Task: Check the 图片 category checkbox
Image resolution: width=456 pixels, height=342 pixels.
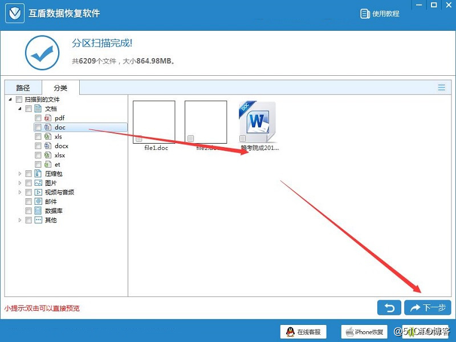Action: point(28,183)
